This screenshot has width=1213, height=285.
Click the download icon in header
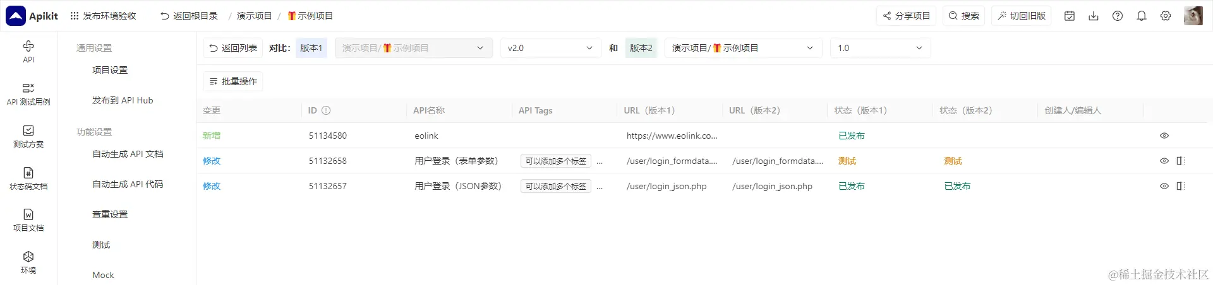click(x=1094, y=16)
